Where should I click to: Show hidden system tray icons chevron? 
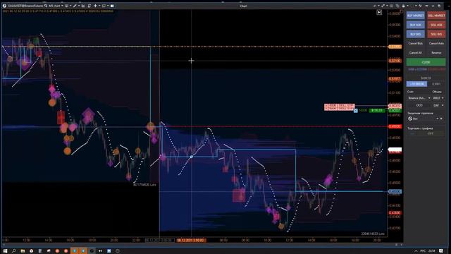coord(416,251)
